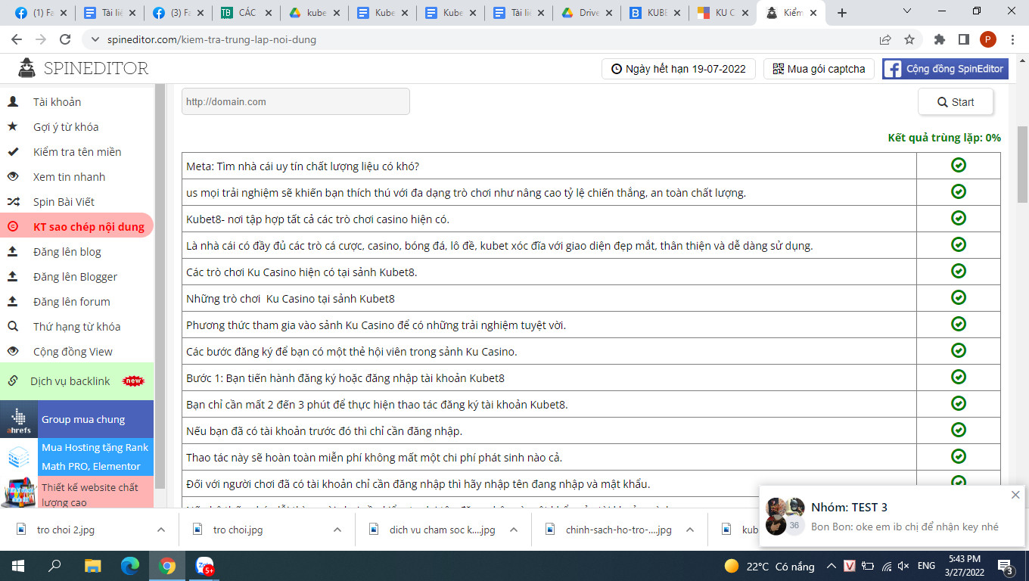Click the Start search button

tap(956, 102)
